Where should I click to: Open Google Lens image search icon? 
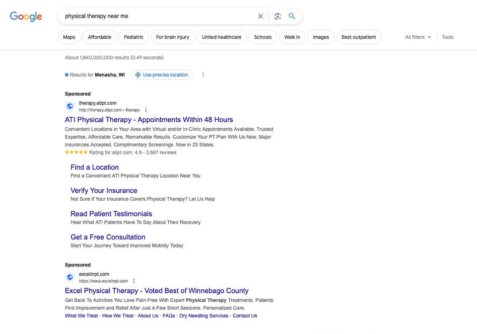pyautogui.click(x=278, y=16)
